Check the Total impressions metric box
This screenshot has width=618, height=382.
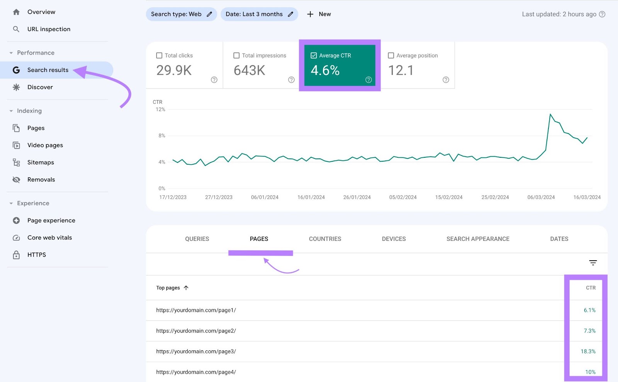236,56
